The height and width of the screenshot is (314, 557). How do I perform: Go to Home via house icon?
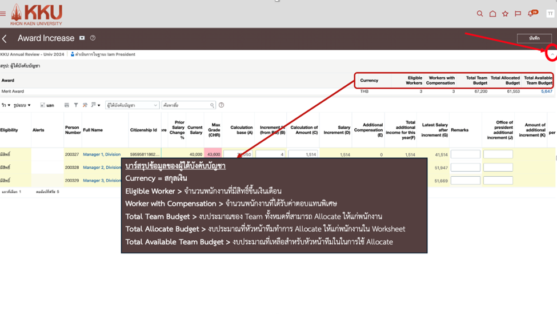pyautogui.click(x=492, y=14)
